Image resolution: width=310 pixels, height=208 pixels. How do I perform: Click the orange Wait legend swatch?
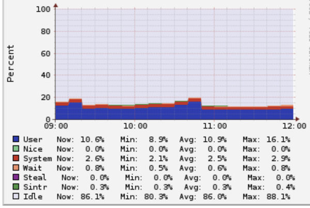click(16, 168)
